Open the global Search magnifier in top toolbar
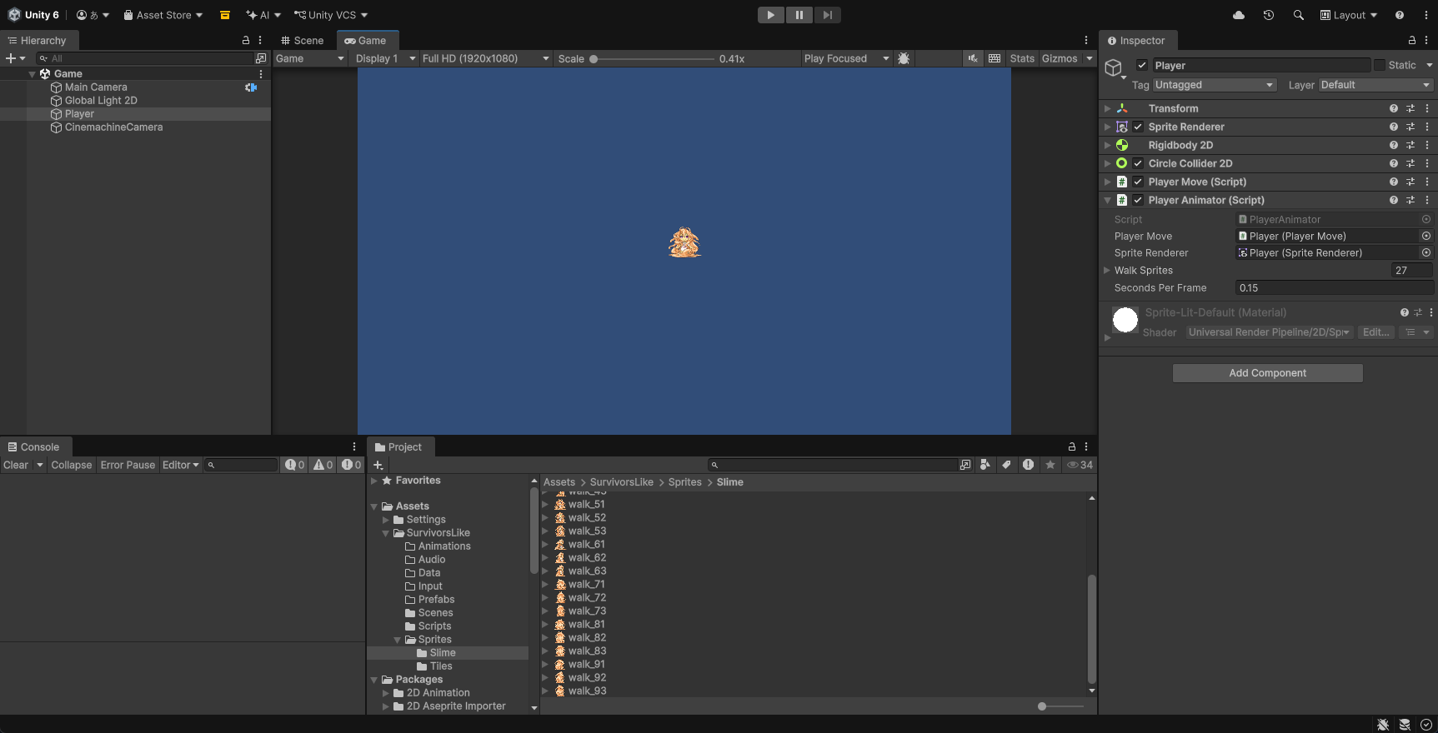The image size is (1438, 733). [x=1298, y=15]
